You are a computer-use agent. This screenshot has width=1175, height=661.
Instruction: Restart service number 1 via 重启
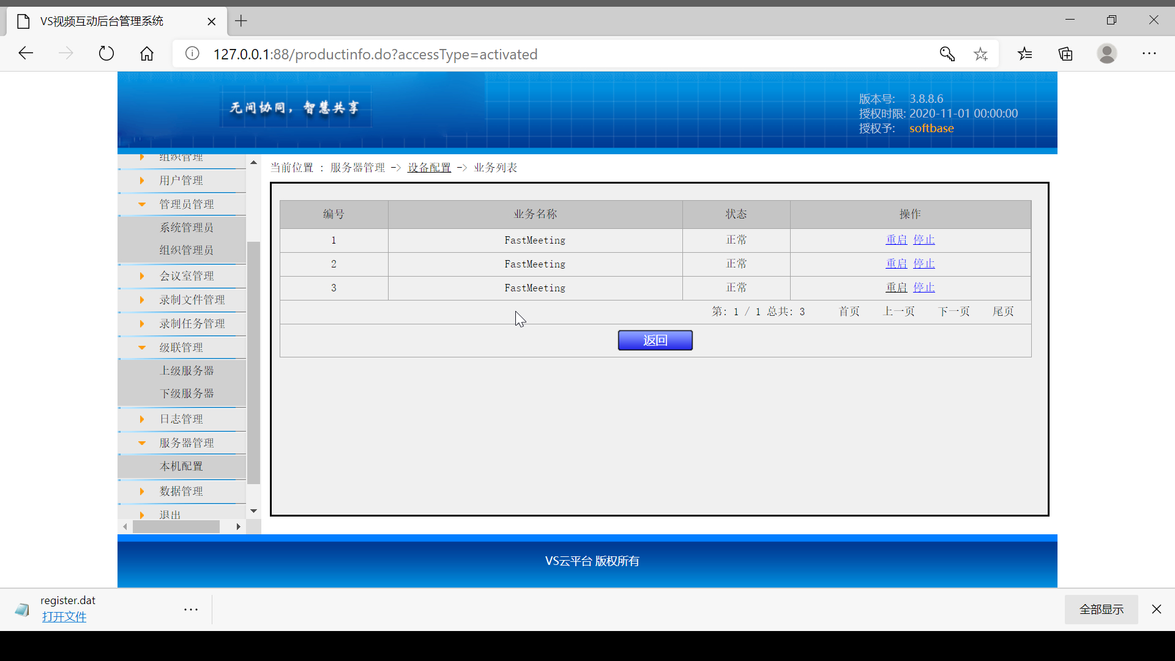pos(897,240)
